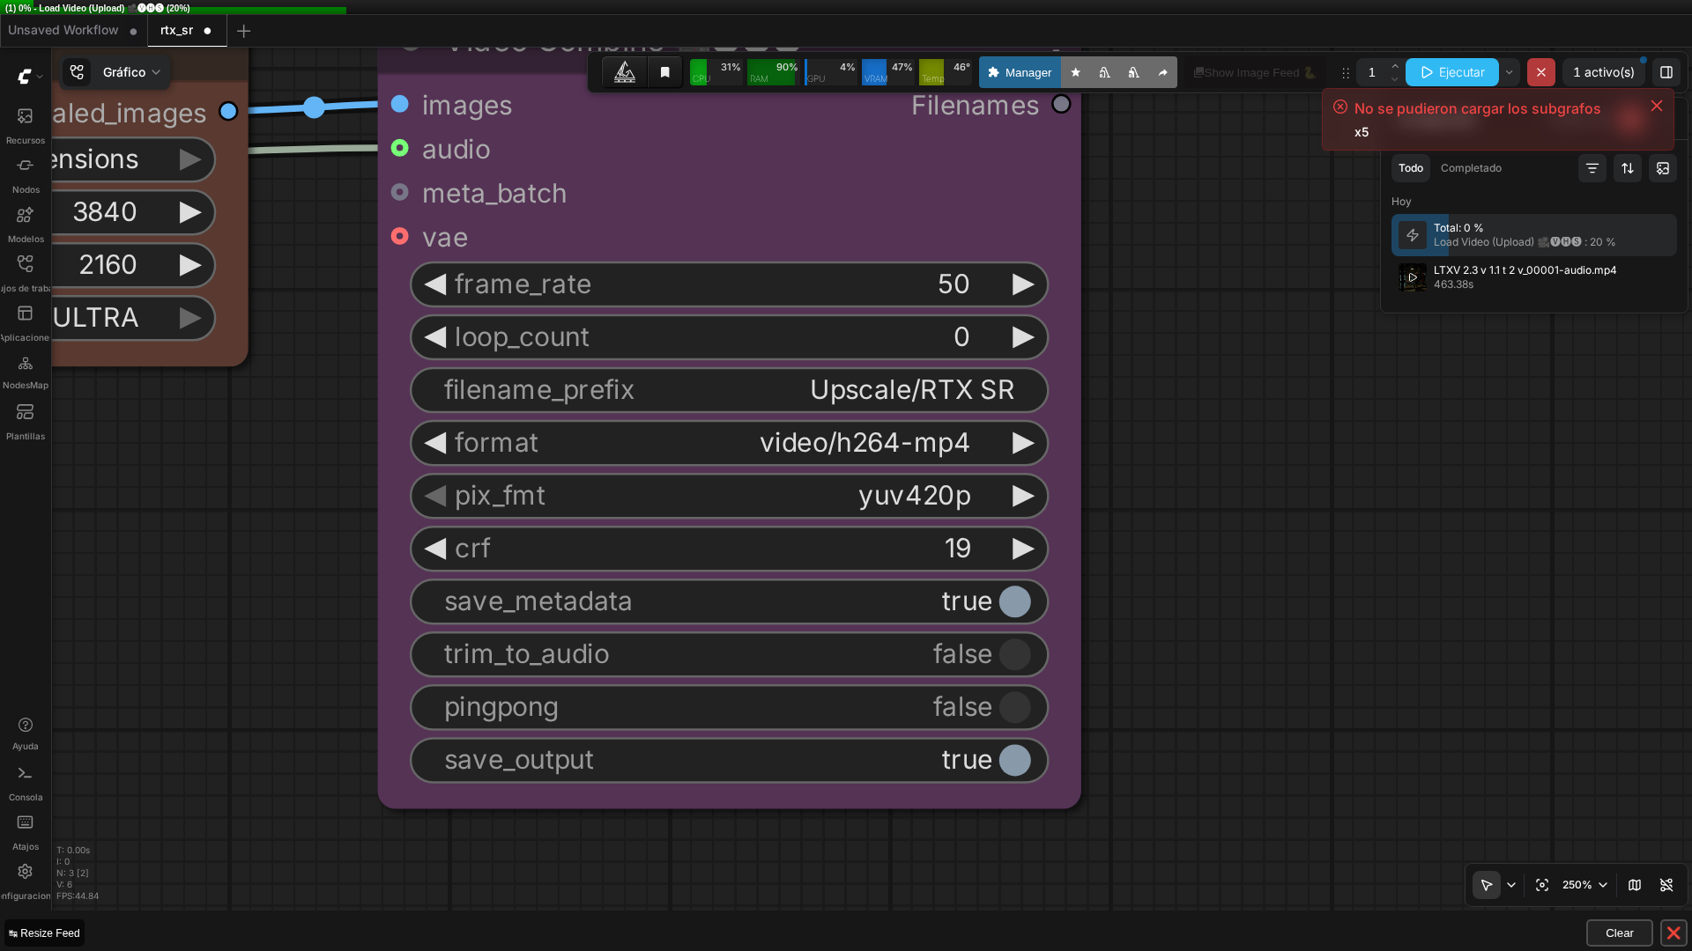Open the queue sort order icon
The height and width of the screenshot is (951, 1692).
(x=1627, y=168)
